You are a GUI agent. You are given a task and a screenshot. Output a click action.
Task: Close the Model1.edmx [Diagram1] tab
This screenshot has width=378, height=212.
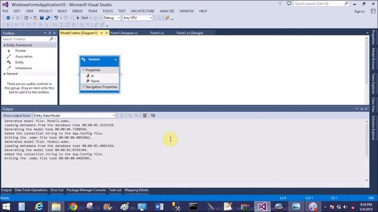(106, 33)
